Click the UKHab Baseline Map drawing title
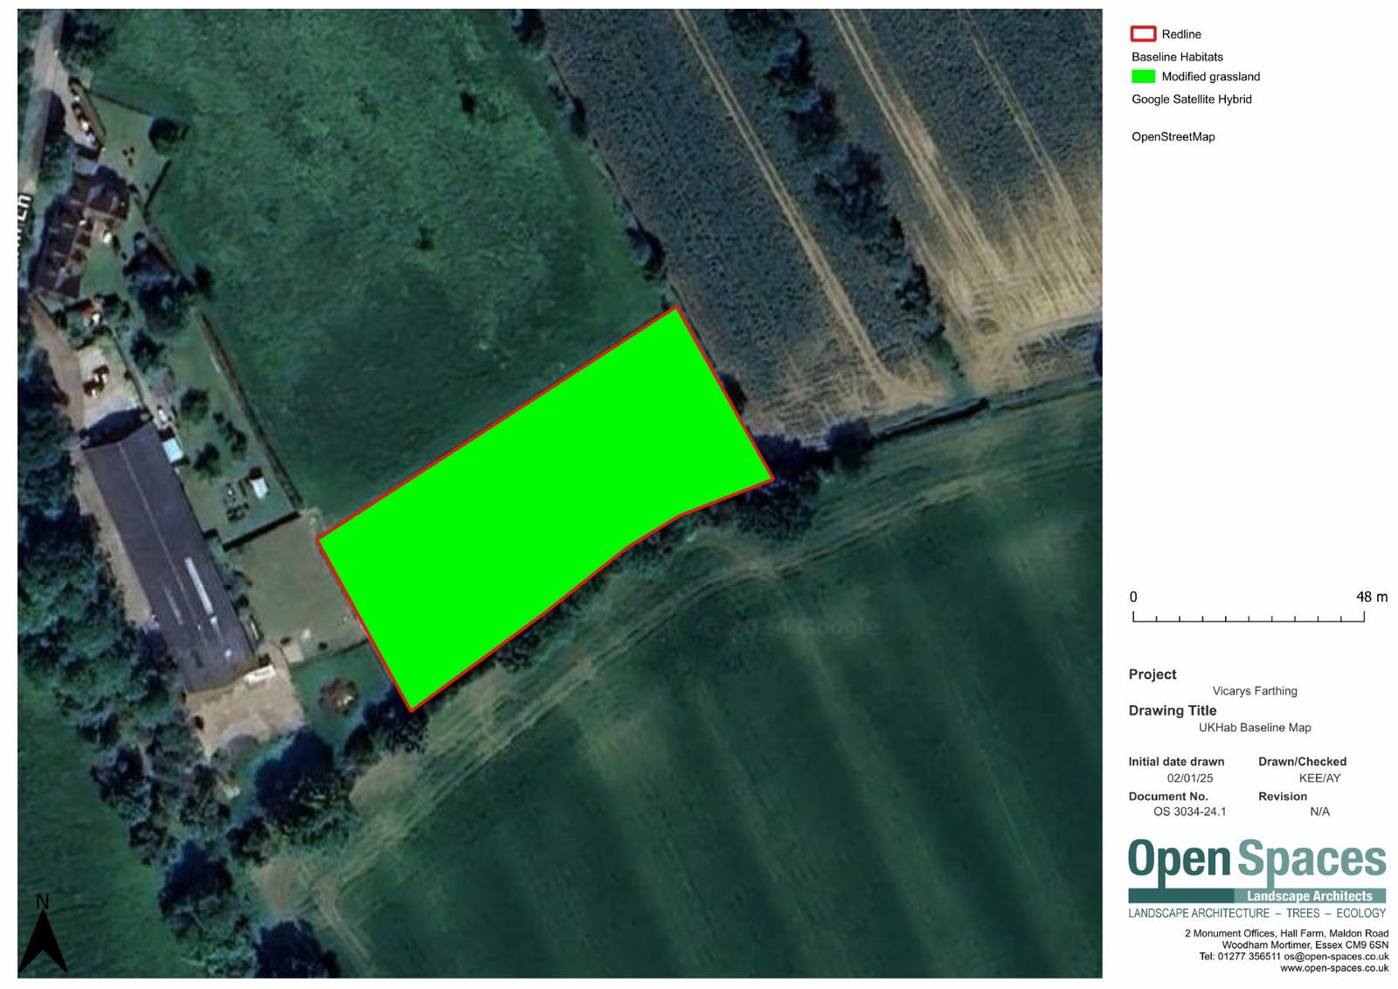 pyautogui.click(x=1255, y=728)
